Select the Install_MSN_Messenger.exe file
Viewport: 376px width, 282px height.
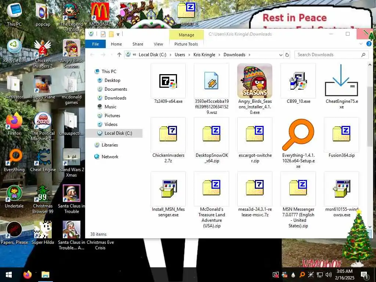pyautogui.click(x=168, y=189)
